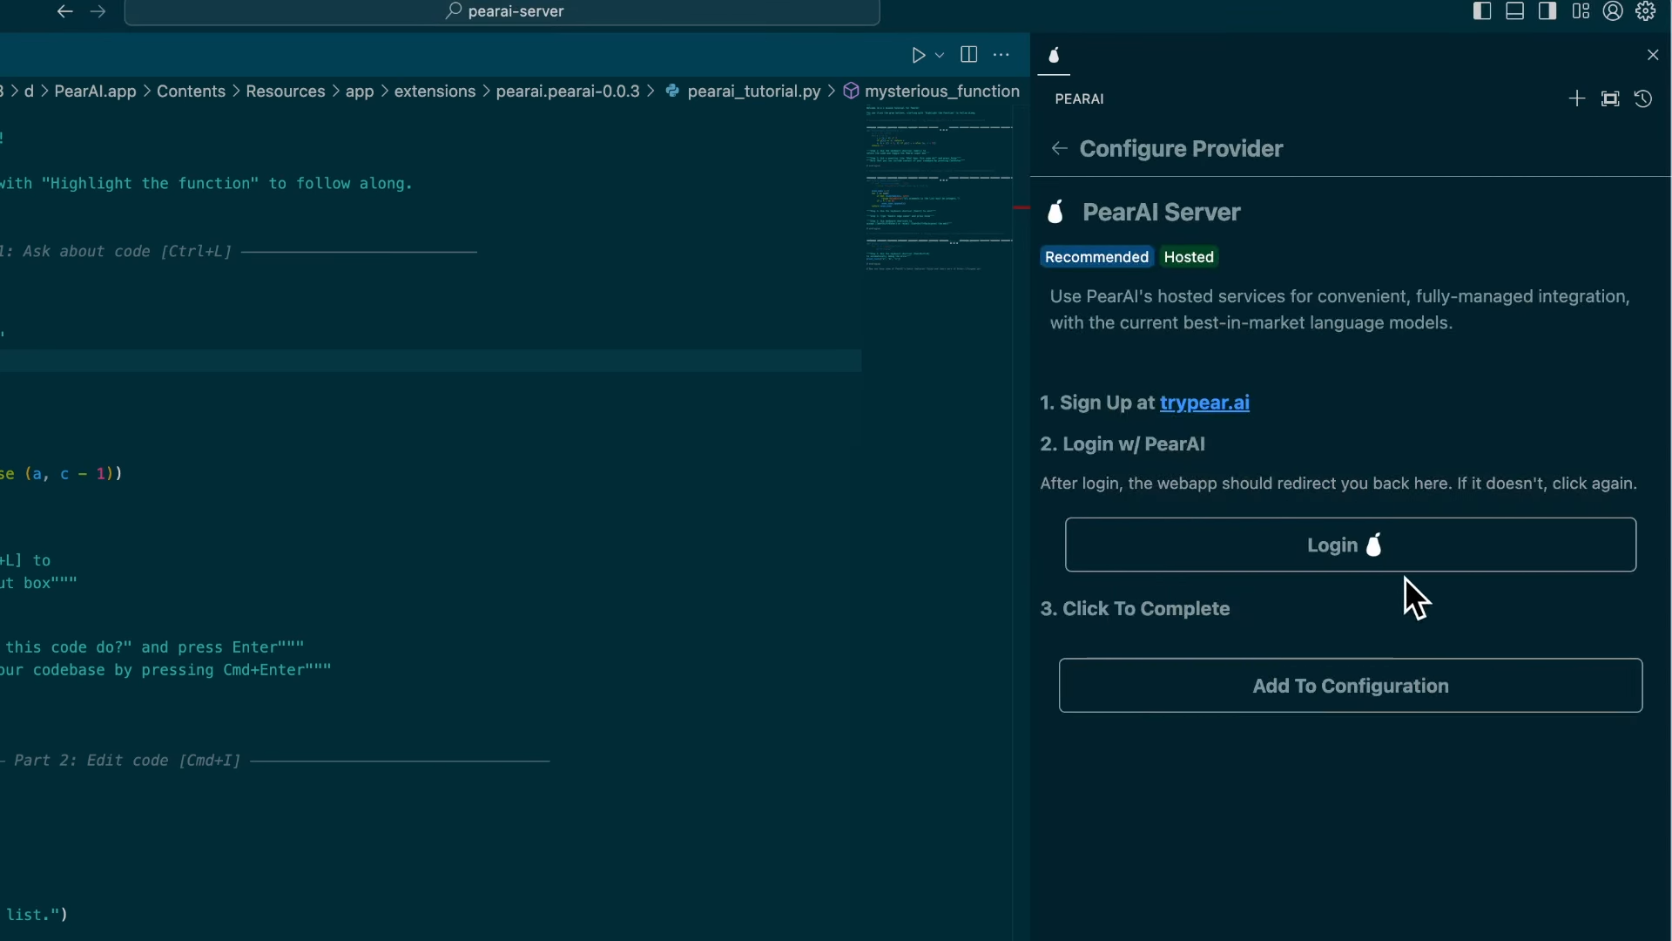1672x941 pixels.
Task: Click Add To Configuration button
Action: click(1350, 686)
